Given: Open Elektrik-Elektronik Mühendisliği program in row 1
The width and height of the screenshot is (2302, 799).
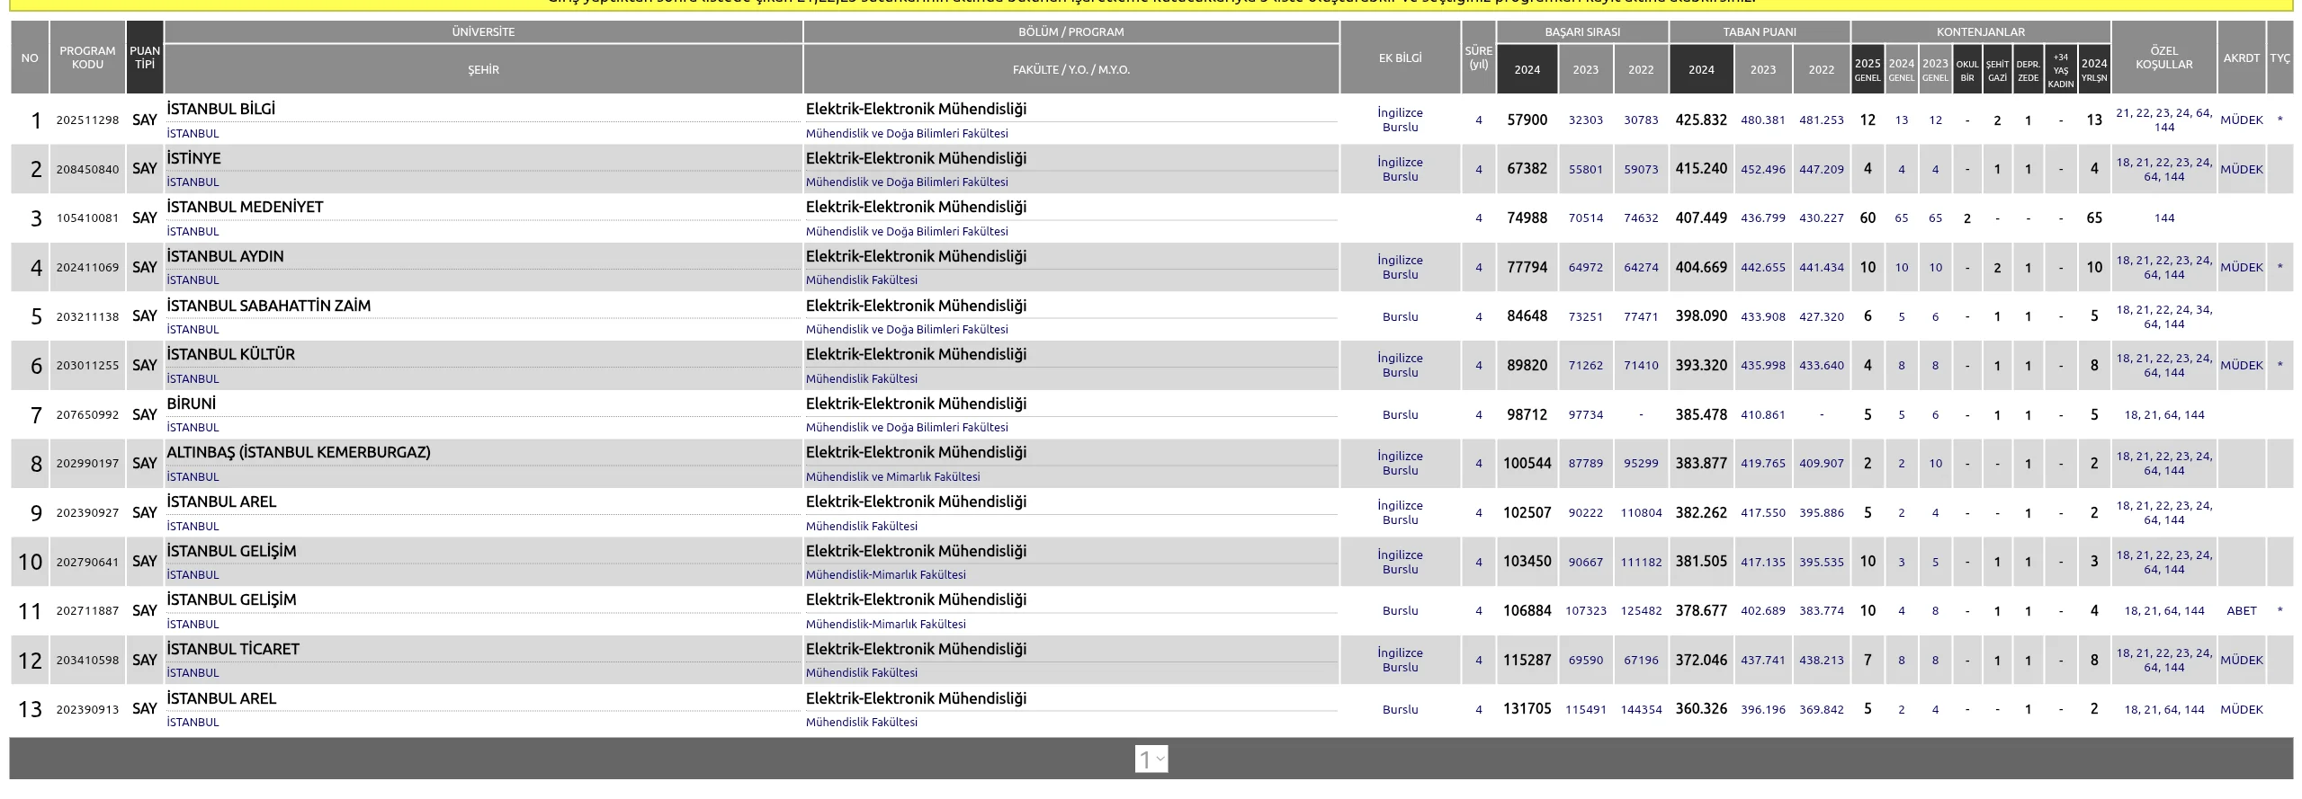Looking at the screenshot, I should tap(916, 109).
